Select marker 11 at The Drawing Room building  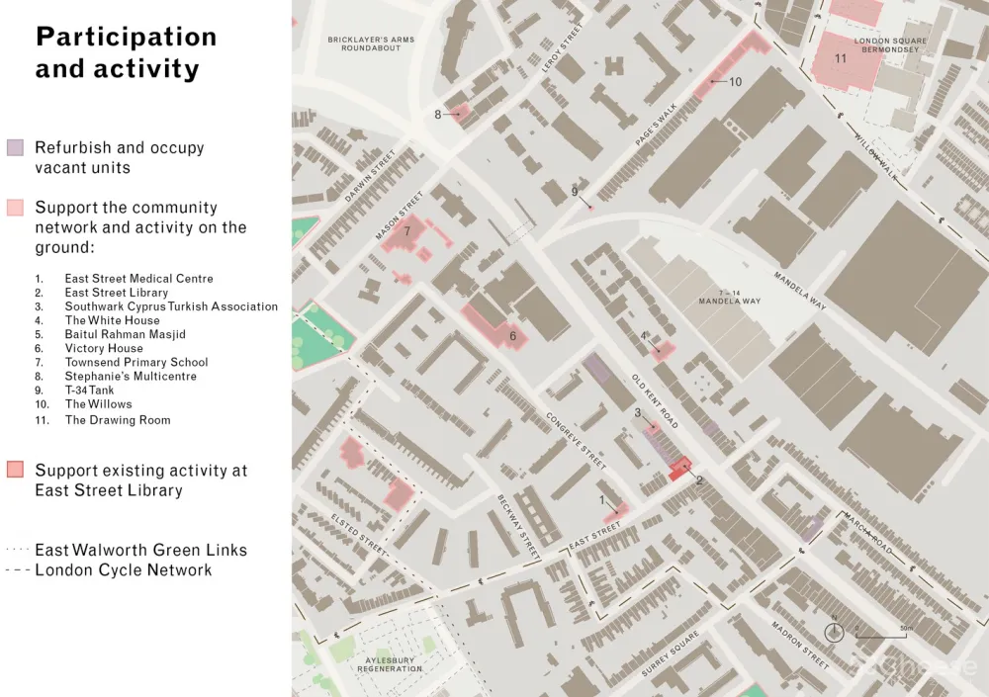click(x=843, y=59)
